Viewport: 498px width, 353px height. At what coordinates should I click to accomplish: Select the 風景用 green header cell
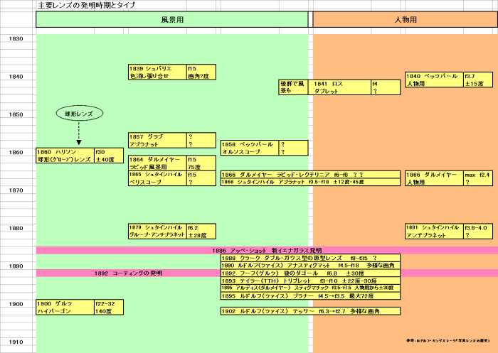point(172,20)
